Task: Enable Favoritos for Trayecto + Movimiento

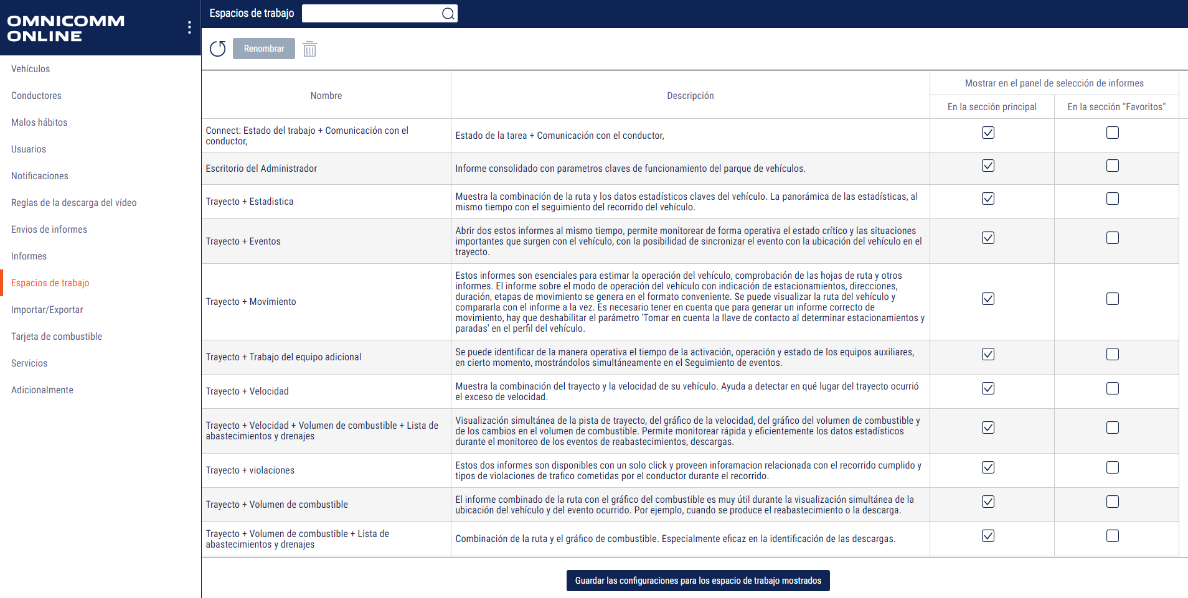Action: click(x=1113, y=299)
